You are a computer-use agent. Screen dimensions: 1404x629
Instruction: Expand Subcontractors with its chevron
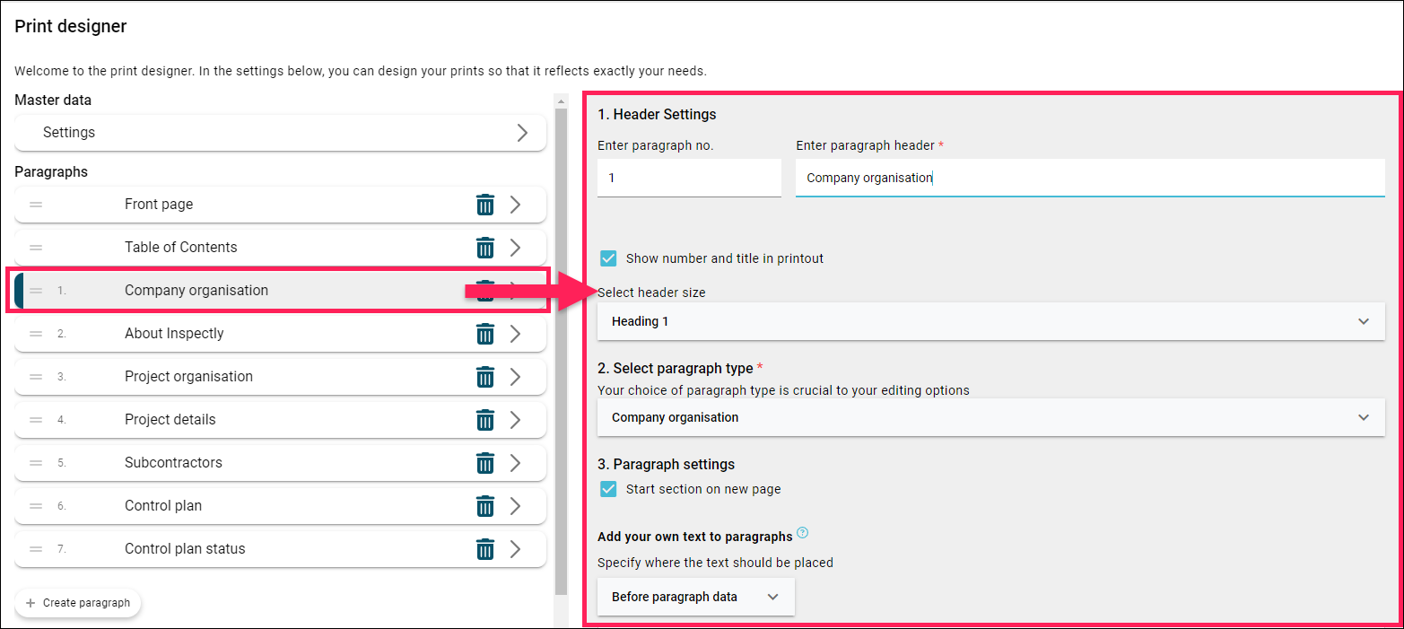516,463
